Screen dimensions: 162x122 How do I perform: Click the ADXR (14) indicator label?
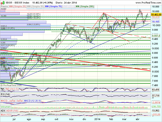coord(12,110)
